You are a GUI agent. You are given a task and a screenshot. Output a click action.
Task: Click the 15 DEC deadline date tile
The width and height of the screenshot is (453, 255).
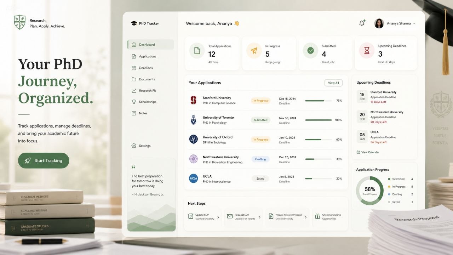coord(362,96)
